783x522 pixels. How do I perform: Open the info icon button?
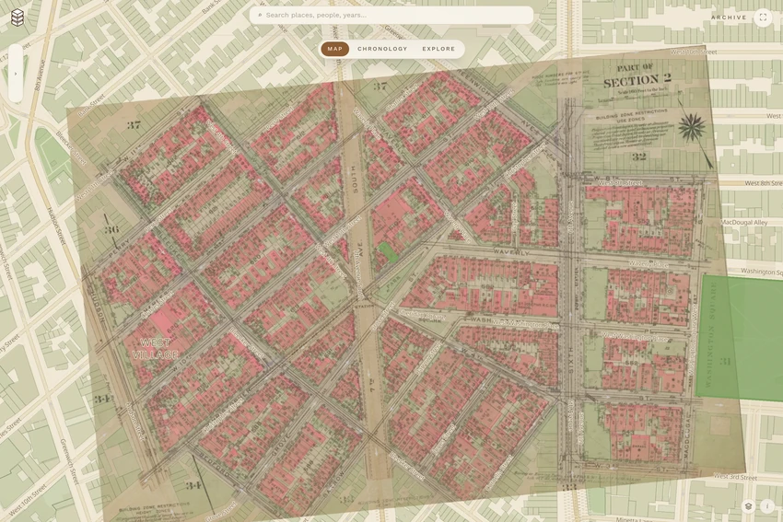767,506
